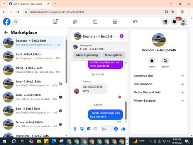Viewport: 193px width, 145px height.
Task: Click the purple conversation info icon
Action: 122,36
